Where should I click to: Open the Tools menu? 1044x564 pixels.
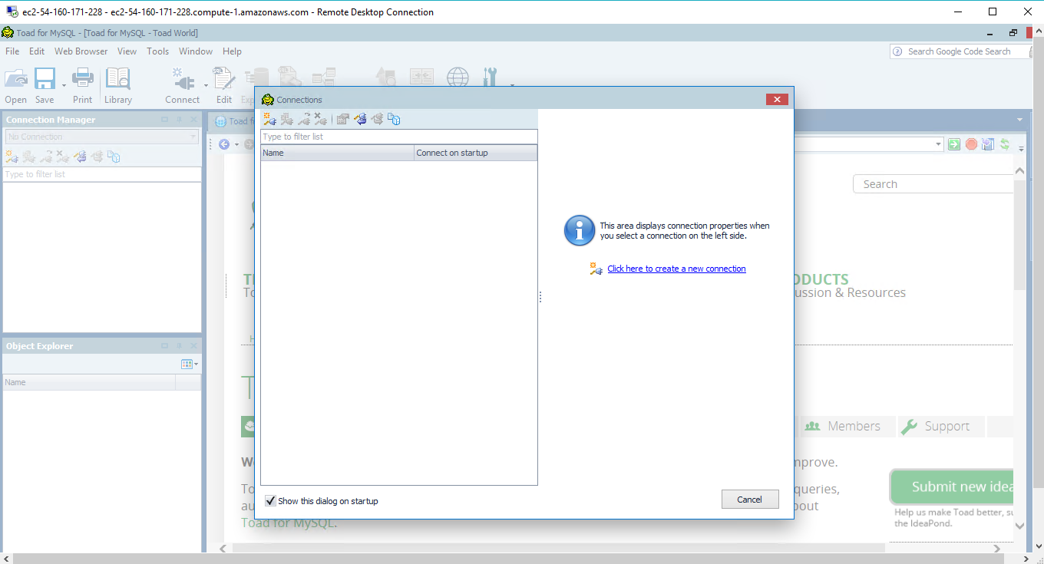tap(157, 51)
